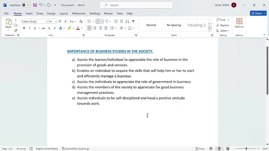Open the File tab
Viewport: 269px width, 151px height.
(x=6, y=13)
